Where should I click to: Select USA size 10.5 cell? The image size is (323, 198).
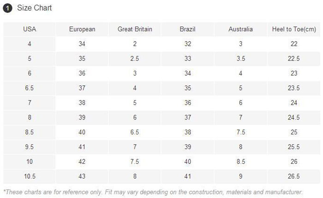click(30, 176)
